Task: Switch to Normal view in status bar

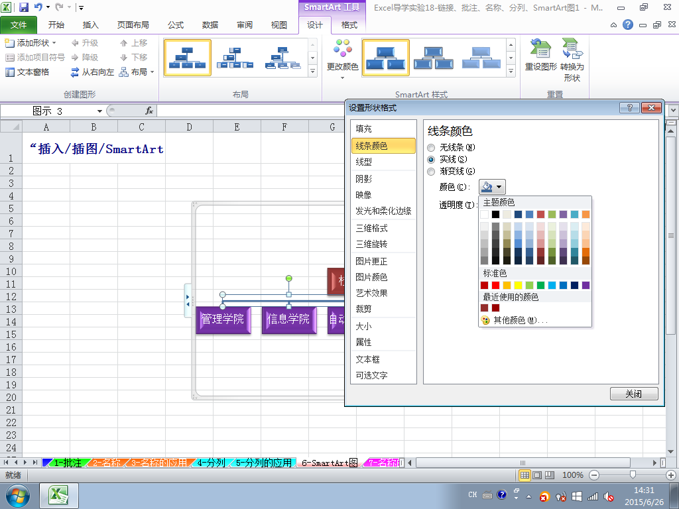Action: point(525,475)
